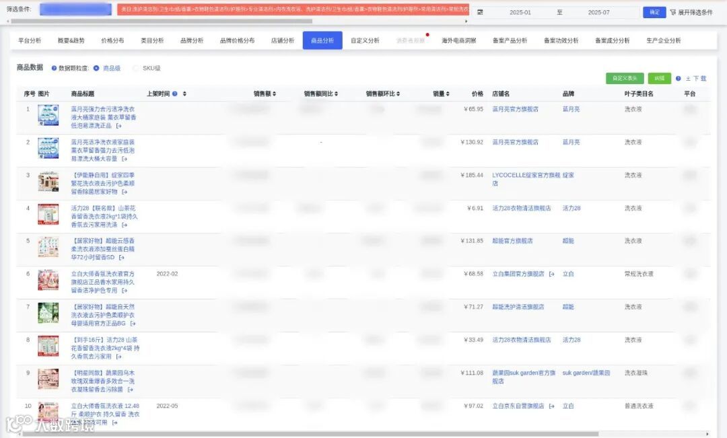Click help icon beside 数据颗粒度 label

[55, 68]
